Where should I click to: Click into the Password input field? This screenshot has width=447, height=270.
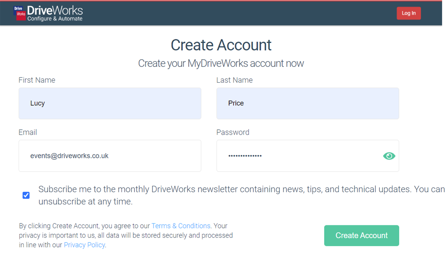(x=308, y=156)
